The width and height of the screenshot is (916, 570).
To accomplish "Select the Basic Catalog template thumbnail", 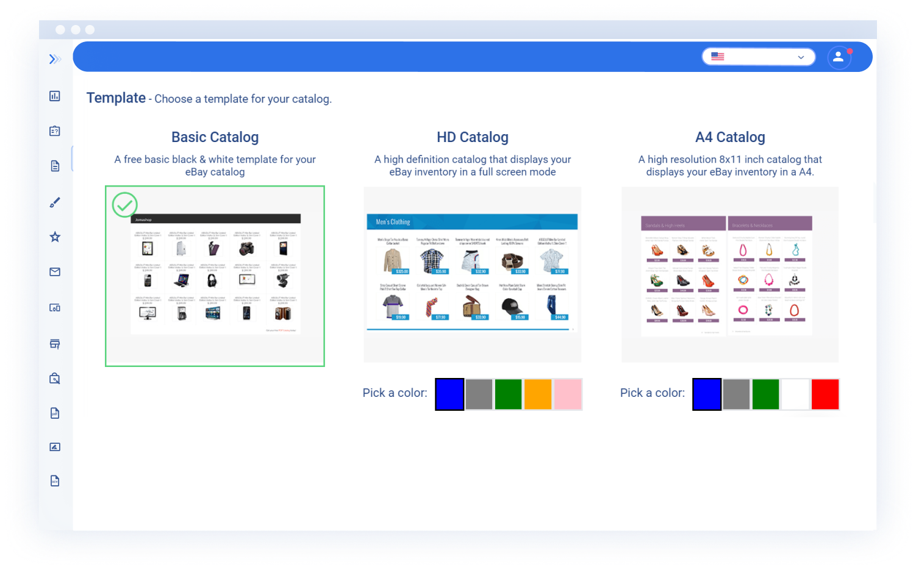I will [215, 276].
